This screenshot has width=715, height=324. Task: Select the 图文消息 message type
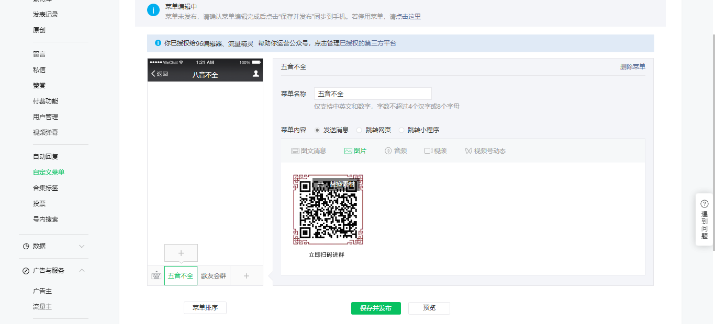point(309,151)
